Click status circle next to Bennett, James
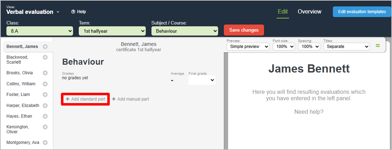 click(x=45, y=47)
